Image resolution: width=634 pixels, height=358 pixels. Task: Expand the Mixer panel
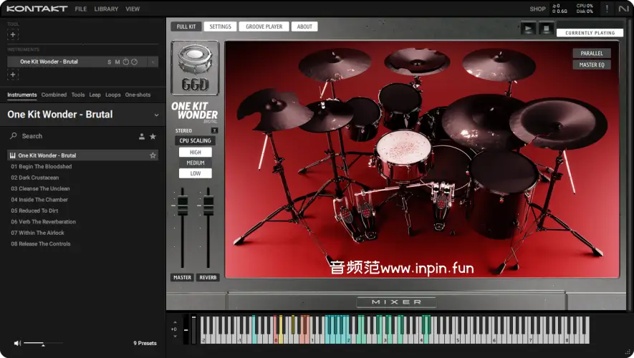(x=395, y=302)
